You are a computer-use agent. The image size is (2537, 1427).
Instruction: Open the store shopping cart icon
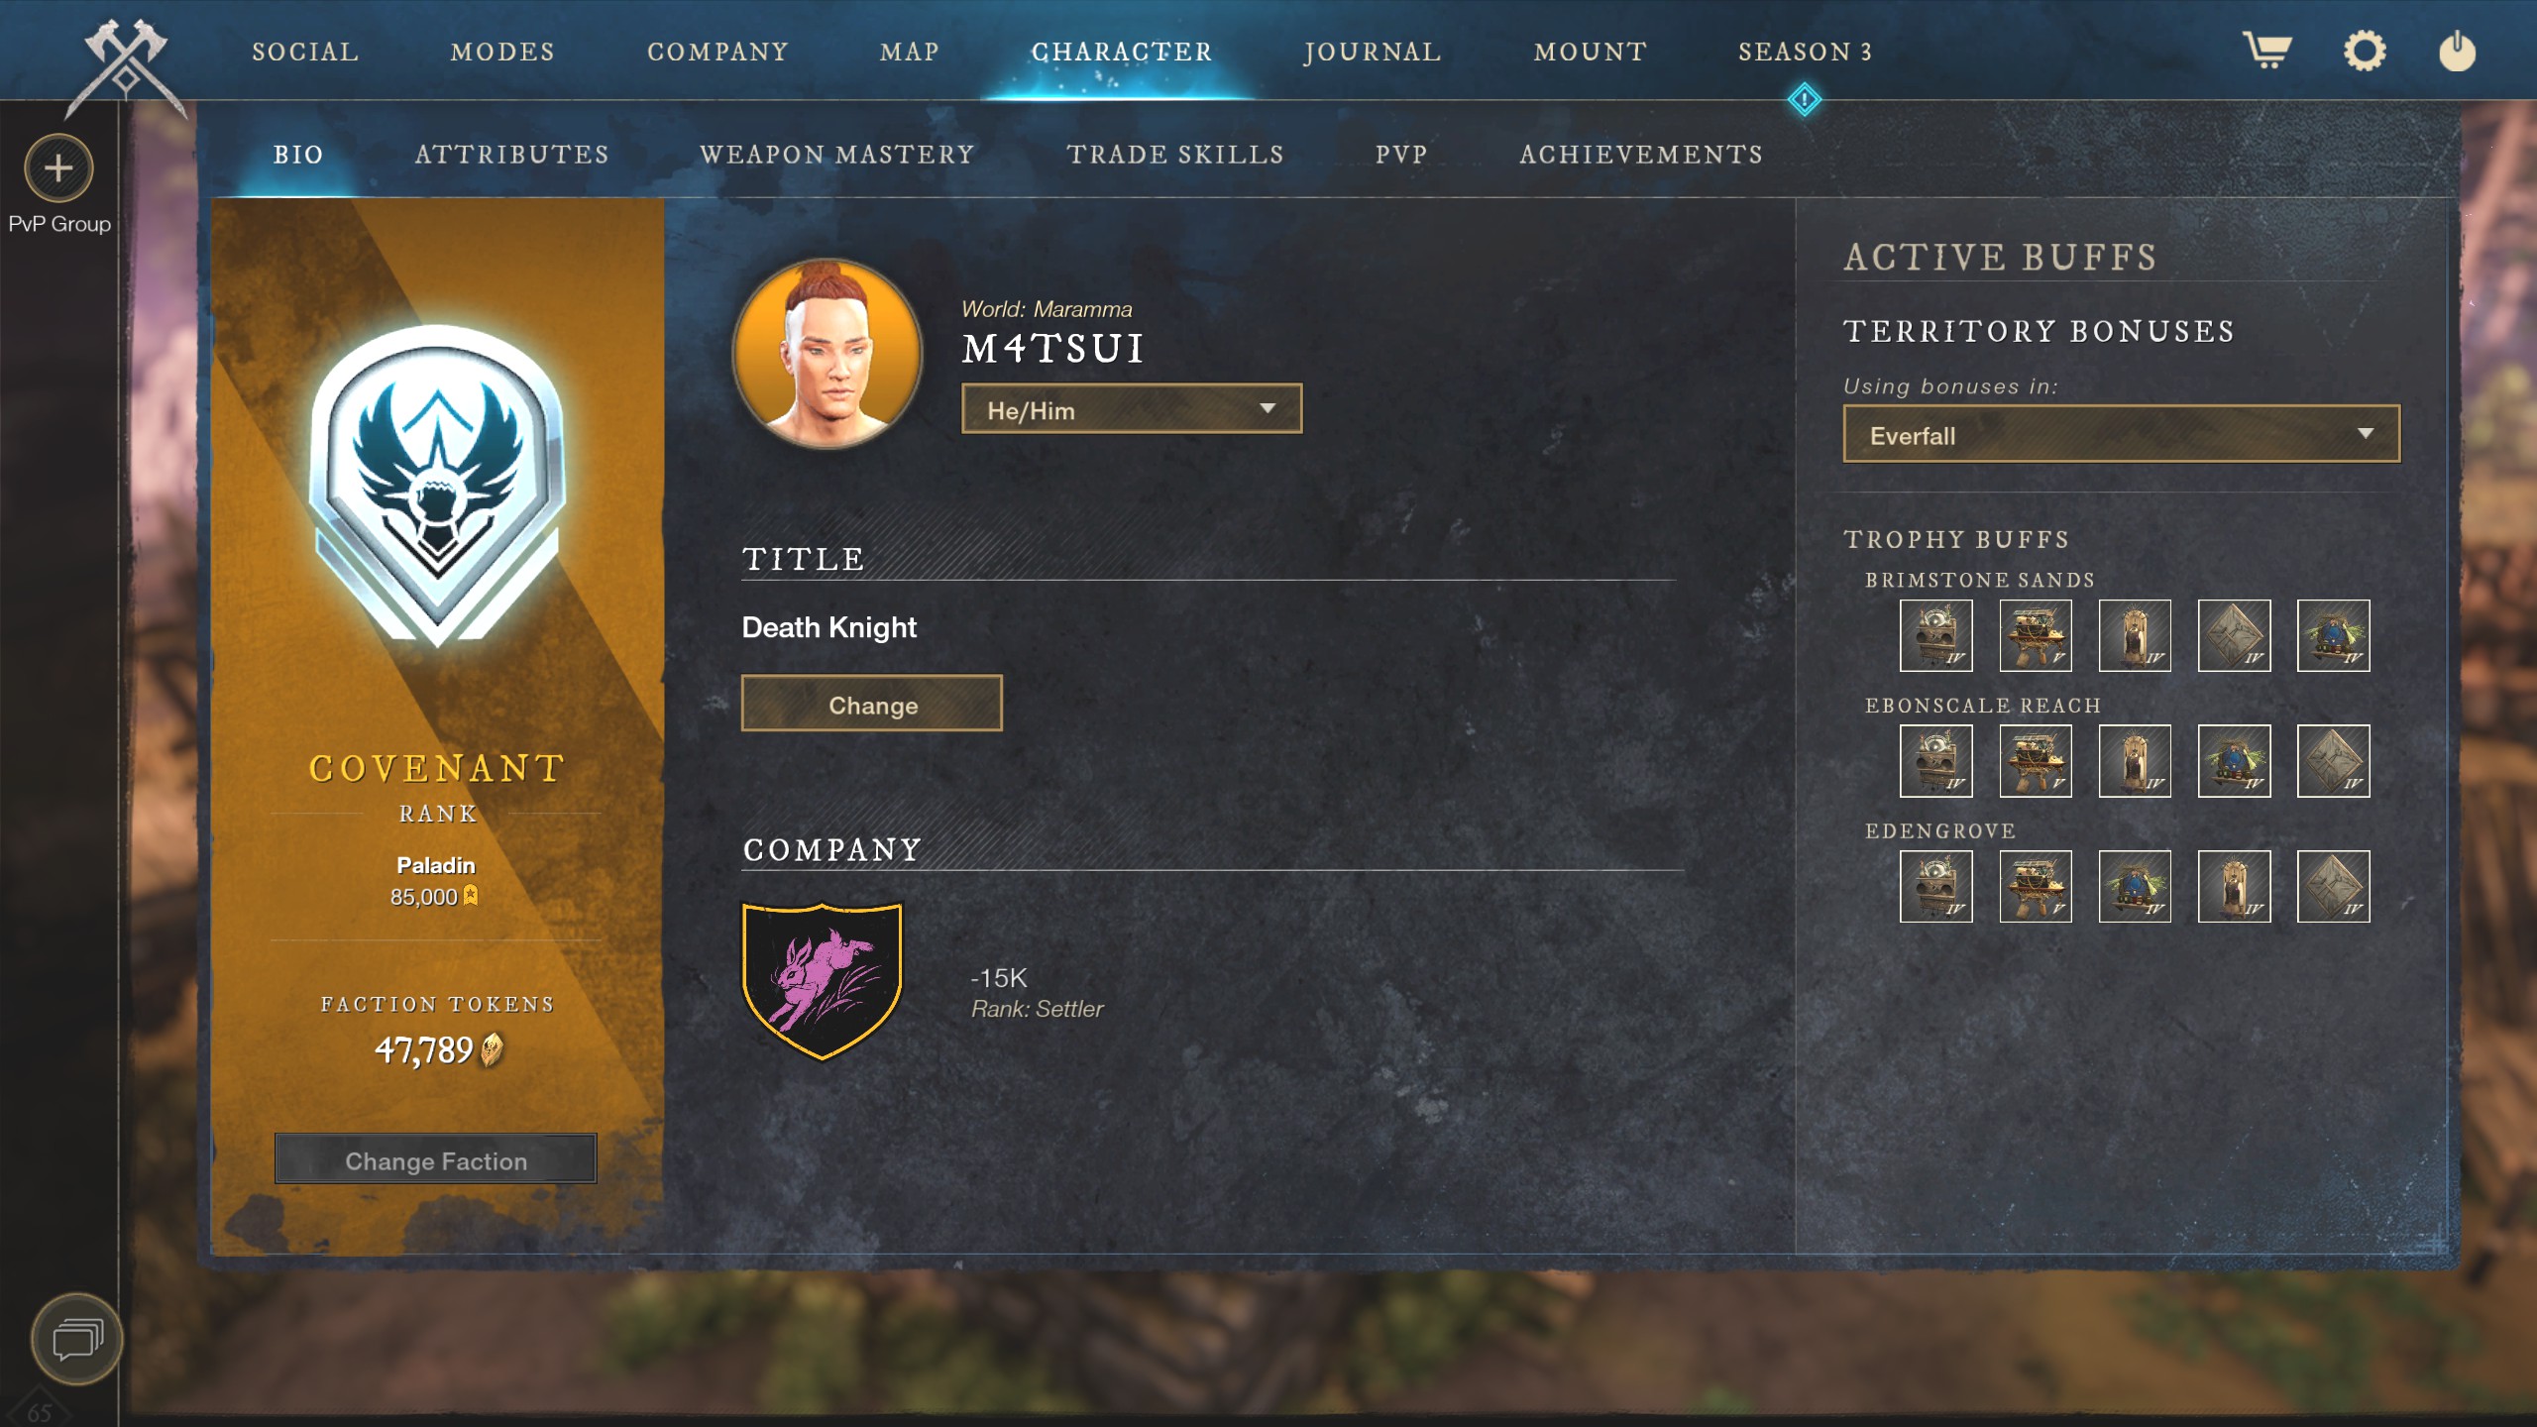pyautogui.click(x=2266, y=50)
